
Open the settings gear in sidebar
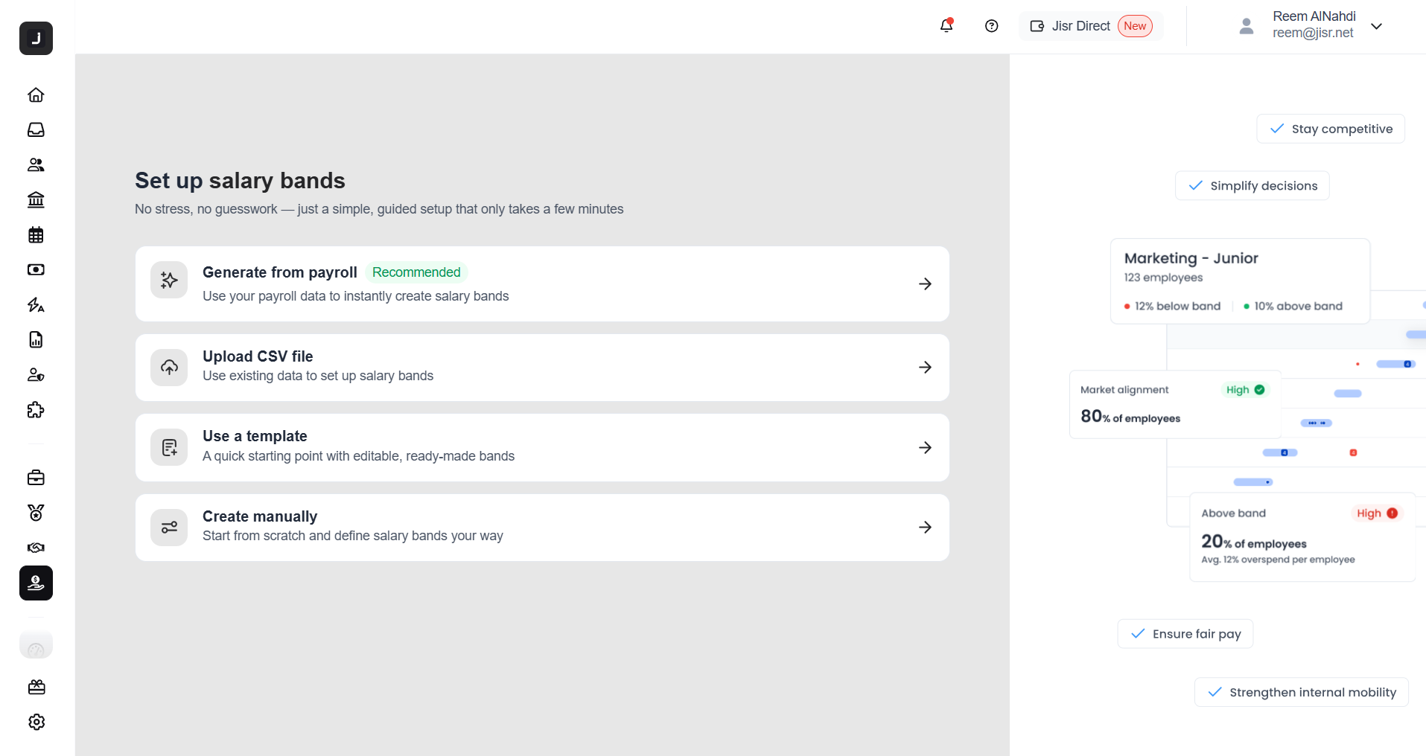tap(36, 722)
